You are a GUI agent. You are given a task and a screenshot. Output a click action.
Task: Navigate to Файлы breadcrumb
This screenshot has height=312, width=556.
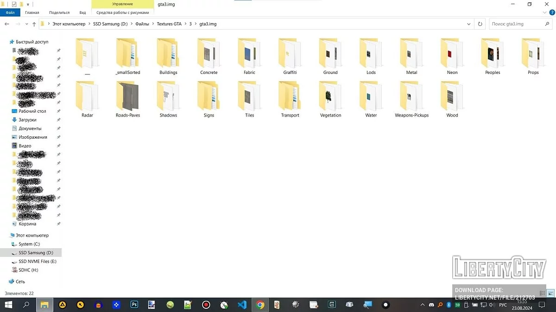tap(142, 24)
